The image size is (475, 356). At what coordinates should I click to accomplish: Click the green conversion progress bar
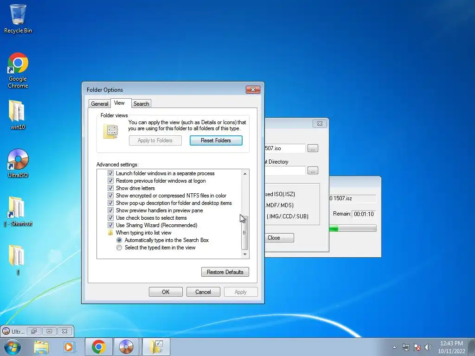pos(353,229)
